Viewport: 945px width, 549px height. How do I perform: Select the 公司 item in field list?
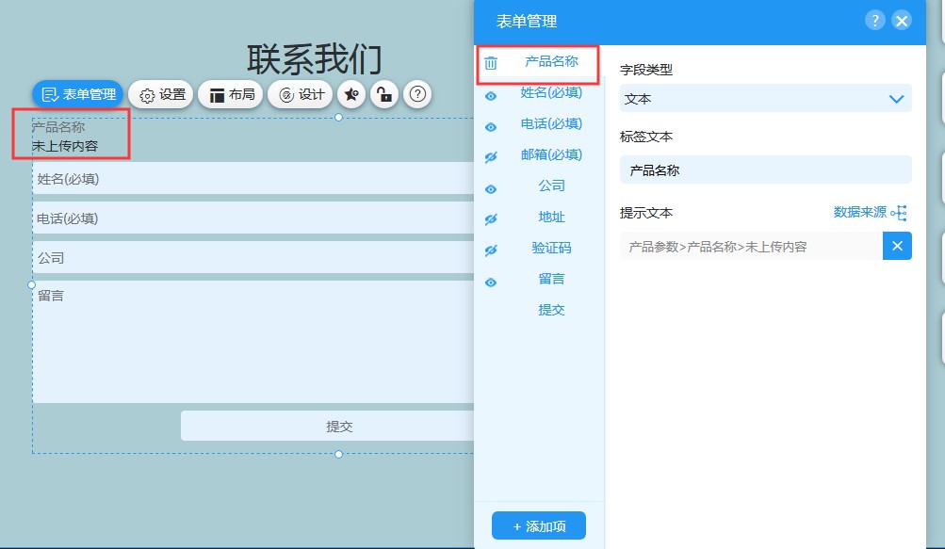coord(551,186)
